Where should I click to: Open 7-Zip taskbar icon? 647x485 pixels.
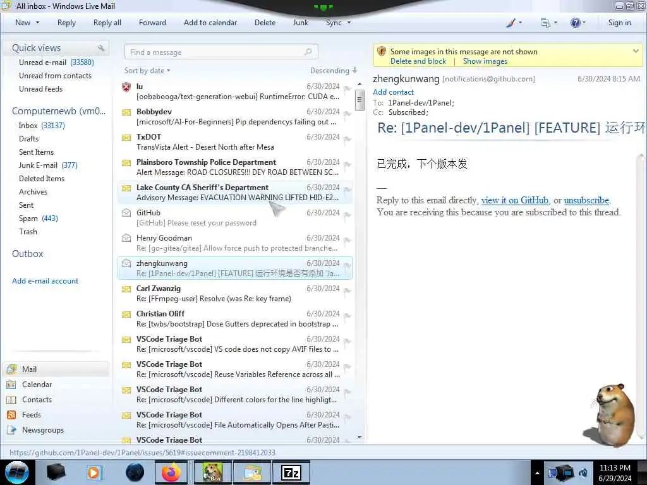tap(291, 472)
